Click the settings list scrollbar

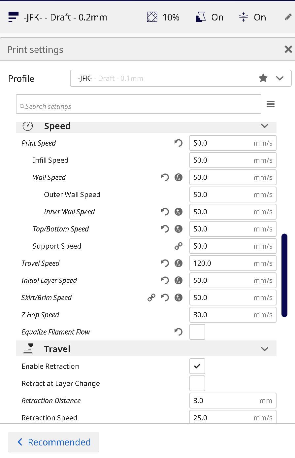pyautogui.click(x=284, y=275)
